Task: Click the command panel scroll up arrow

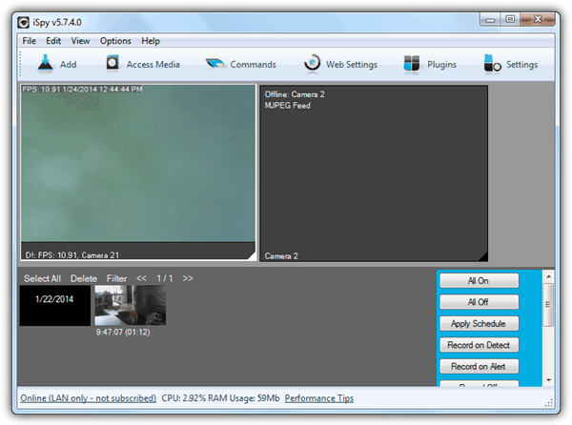Action: tap(548, 277)
